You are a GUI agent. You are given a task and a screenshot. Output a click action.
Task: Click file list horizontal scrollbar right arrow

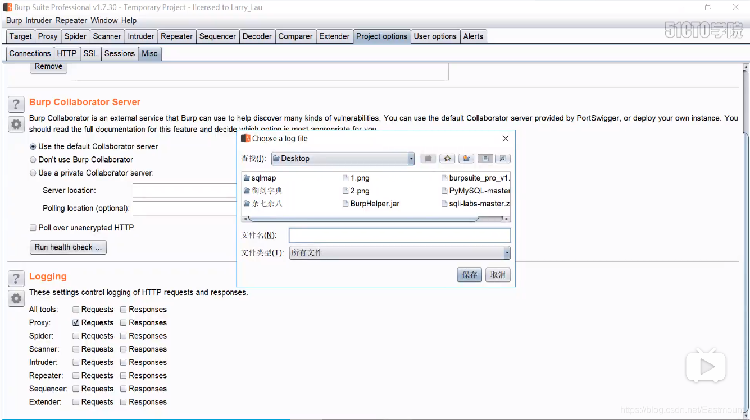click(x=507, y=219)
